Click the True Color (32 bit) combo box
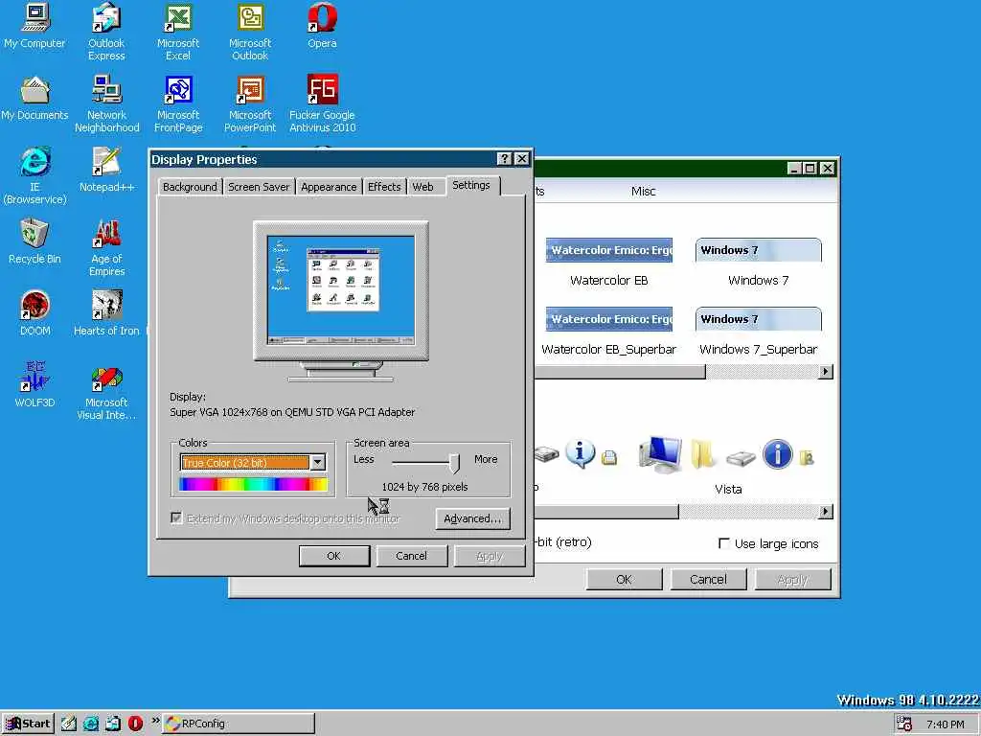Viewport: 981px width, 736px height. tap(253, 463)
